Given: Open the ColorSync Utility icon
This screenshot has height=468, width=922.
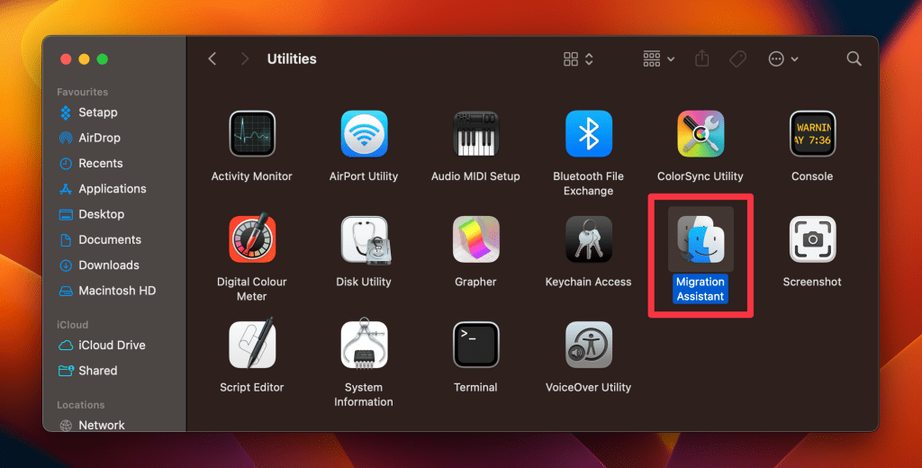Looking at the screenshot, I should click(701, 134).
